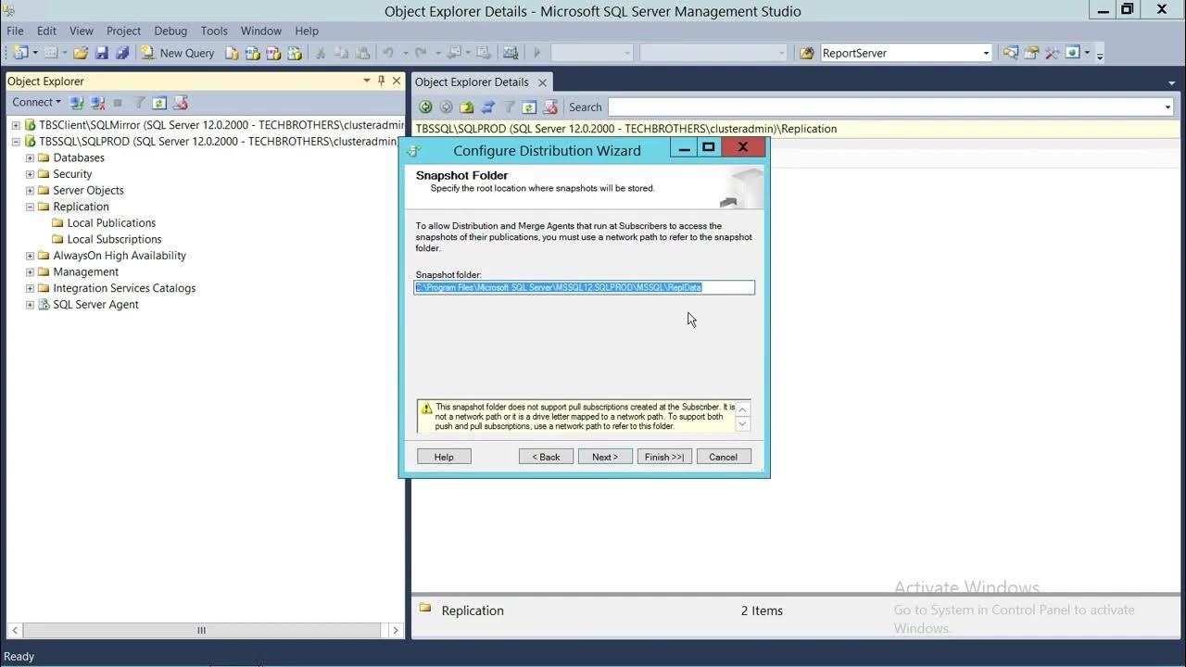Click icon left of ReportServer combo box

807,53
